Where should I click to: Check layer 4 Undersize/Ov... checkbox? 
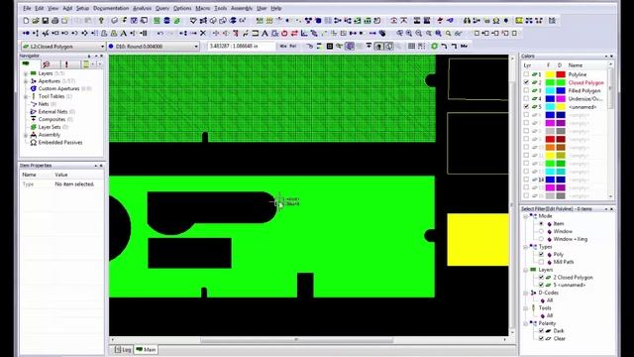pos(526,99)
